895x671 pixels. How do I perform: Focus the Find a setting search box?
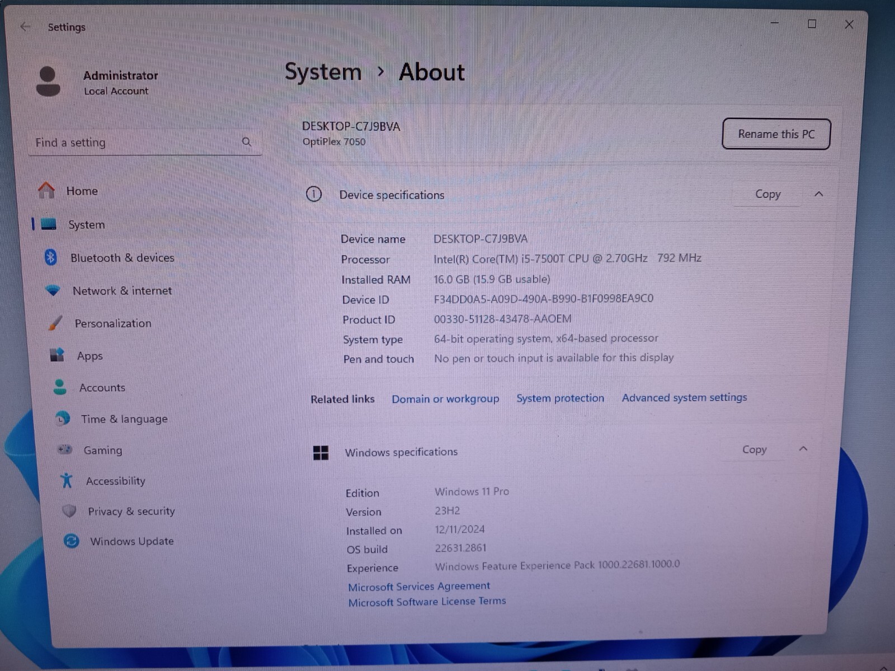point(144,143)
